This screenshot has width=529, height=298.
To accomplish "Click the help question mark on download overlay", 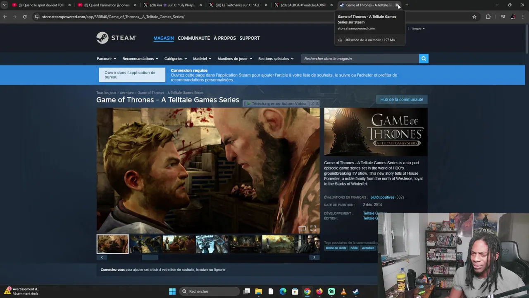I will point(312,103).
